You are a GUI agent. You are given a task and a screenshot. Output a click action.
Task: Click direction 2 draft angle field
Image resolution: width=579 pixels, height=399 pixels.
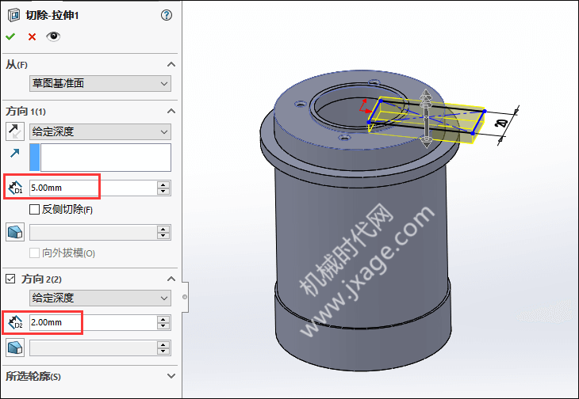(93, 348)
